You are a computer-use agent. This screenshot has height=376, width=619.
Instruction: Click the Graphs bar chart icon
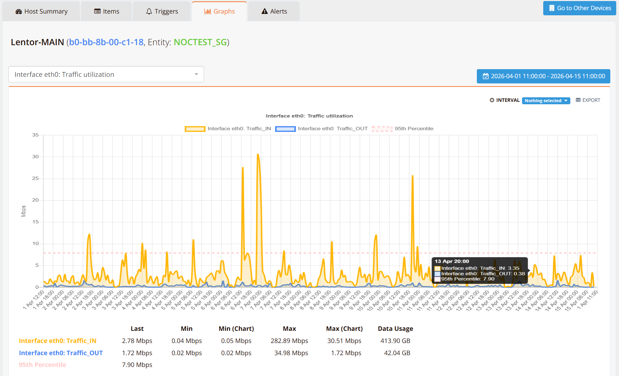(207, 11)
